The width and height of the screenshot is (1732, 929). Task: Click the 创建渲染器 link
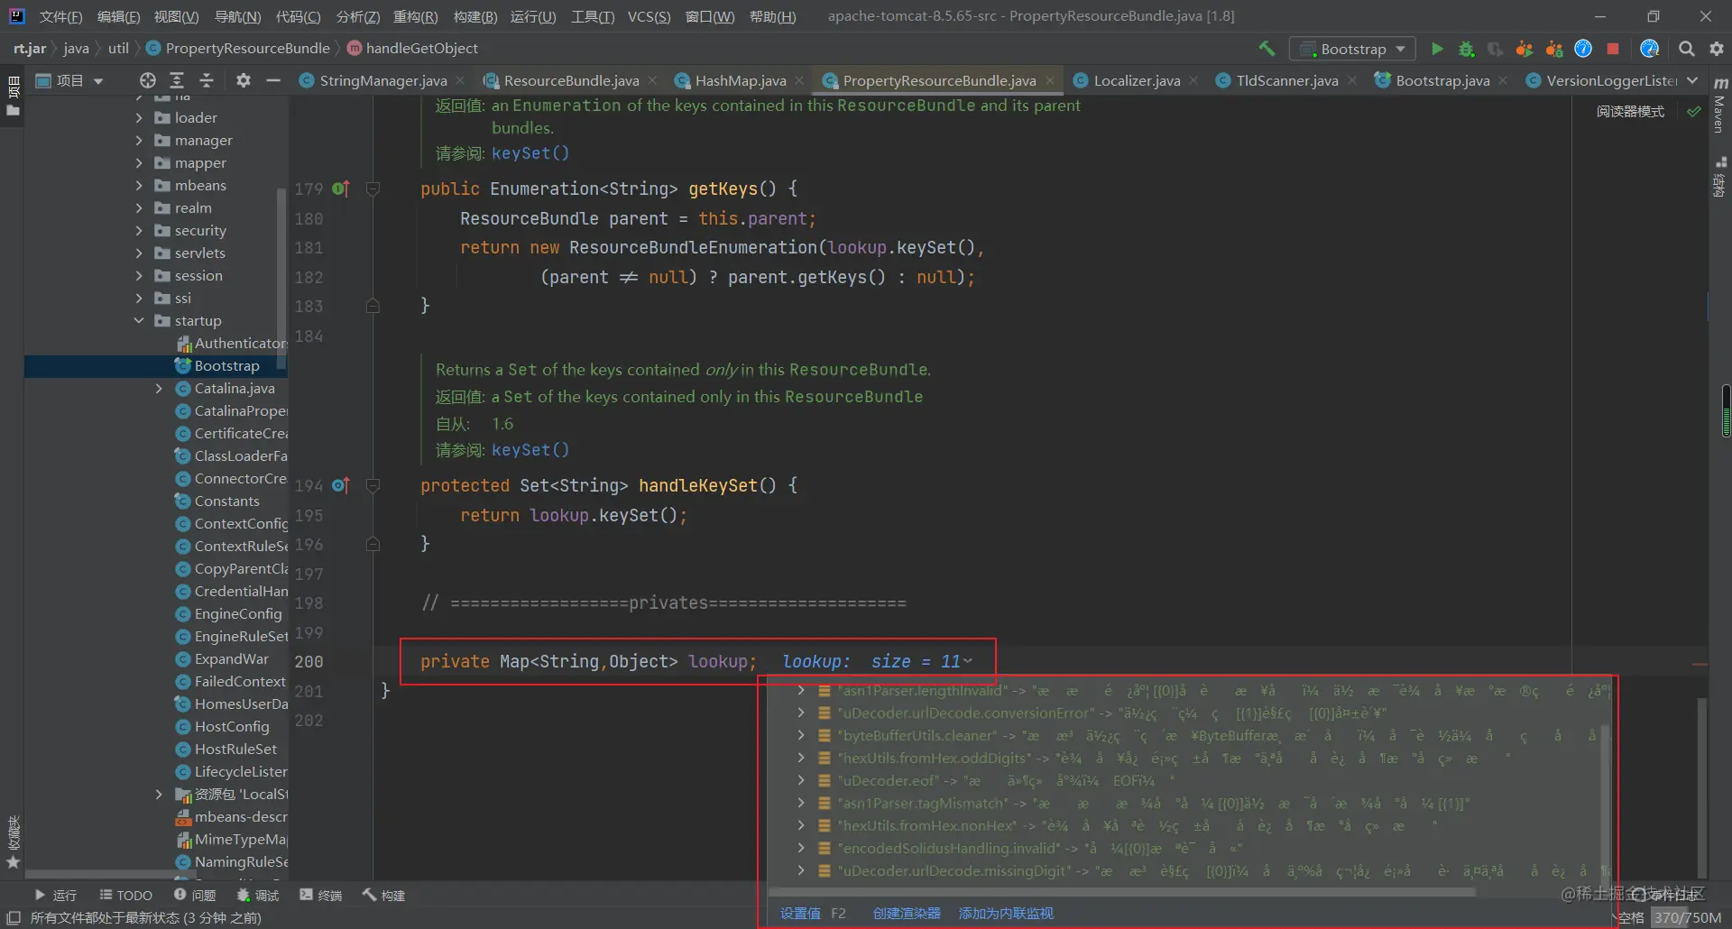pos(907,913)
